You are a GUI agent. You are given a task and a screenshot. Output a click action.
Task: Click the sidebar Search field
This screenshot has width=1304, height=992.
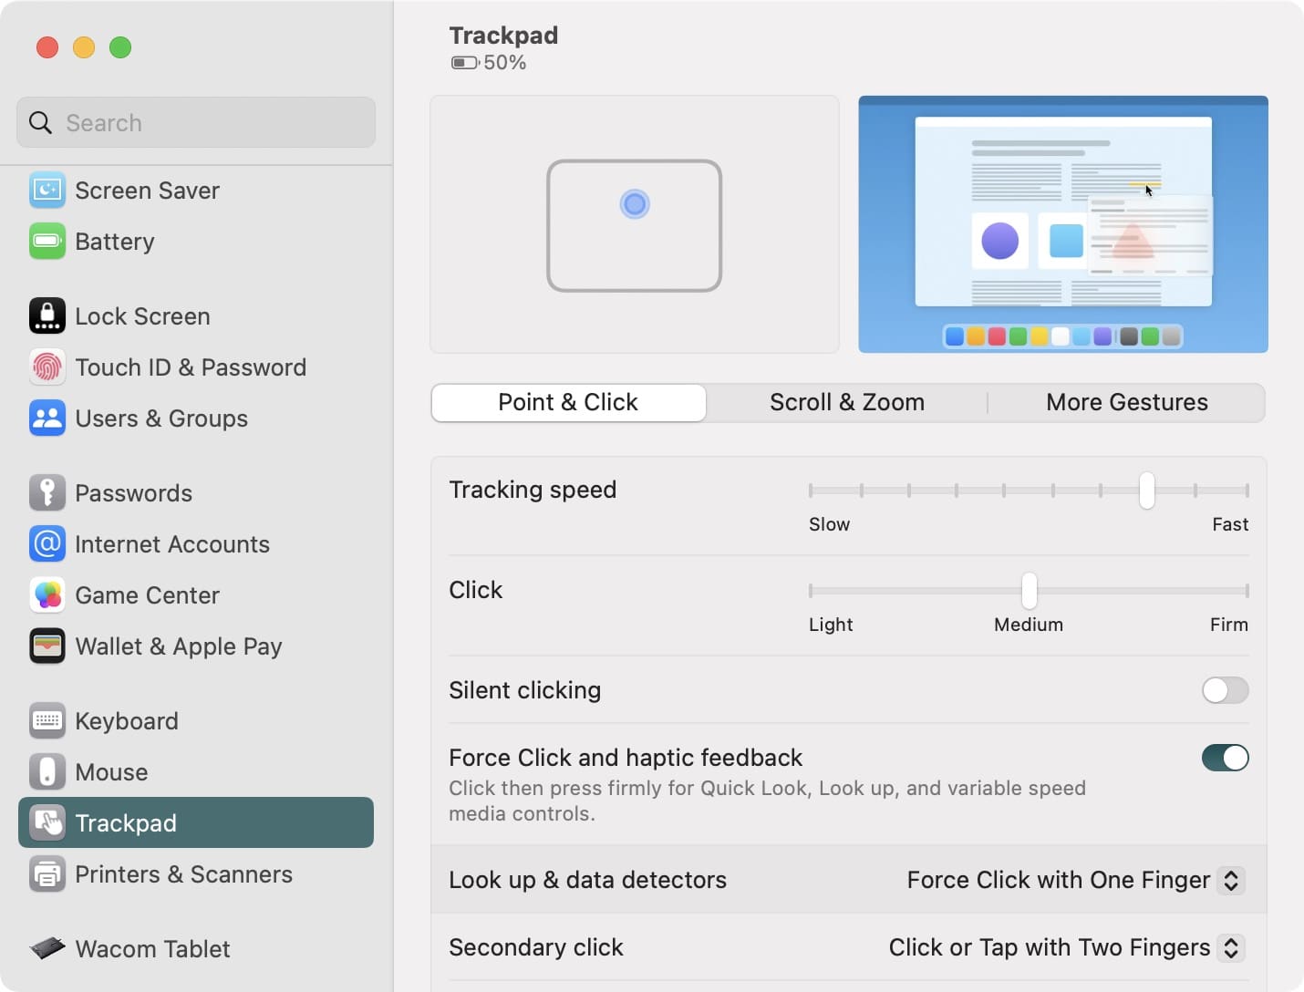(x=196, y=122)
